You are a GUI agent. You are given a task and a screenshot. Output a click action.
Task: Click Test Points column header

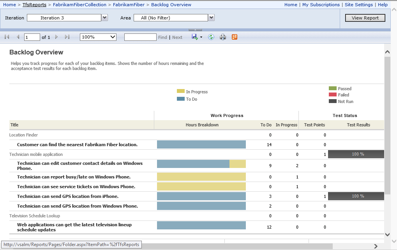pyautogui.click(x=314, y=125)
